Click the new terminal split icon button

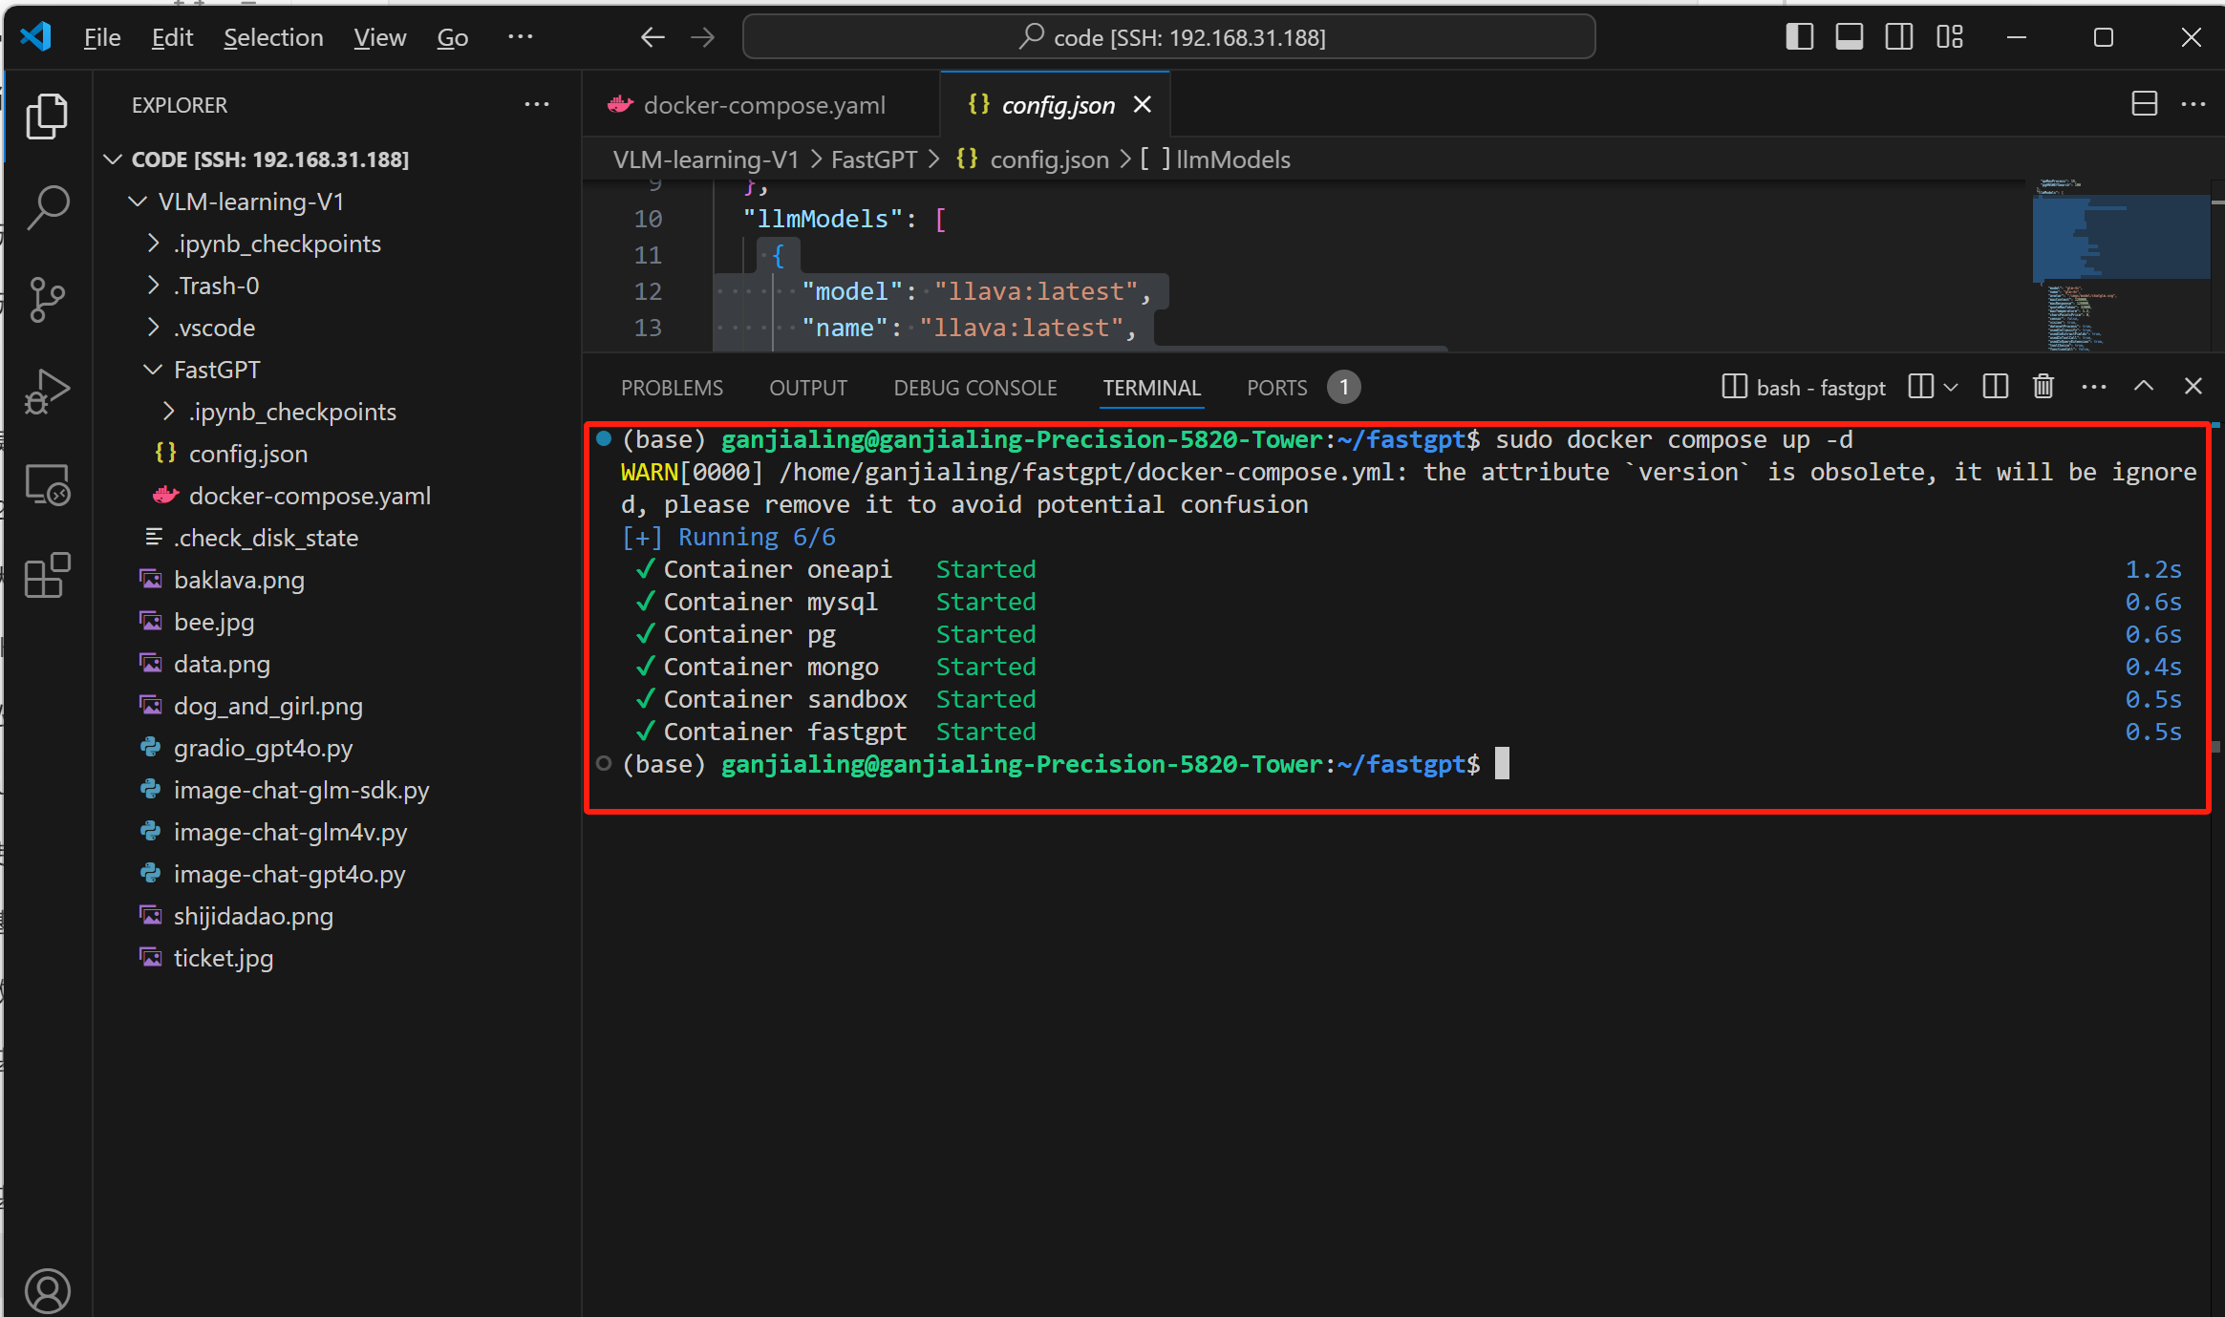pyautogui.click(x=1921, y=386)
